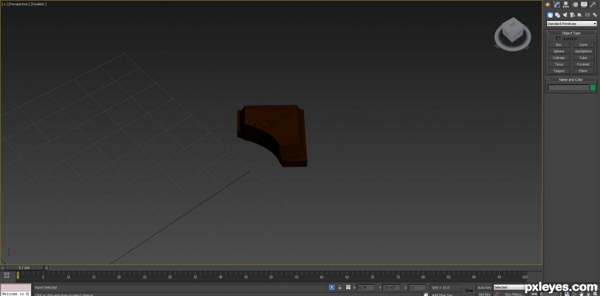
Task: Open the Realistic shading label menu
Action: [38, 4]
